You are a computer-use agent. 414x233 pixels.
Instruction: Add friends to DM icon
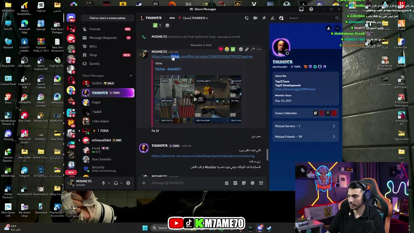click(x=273, y=18)
